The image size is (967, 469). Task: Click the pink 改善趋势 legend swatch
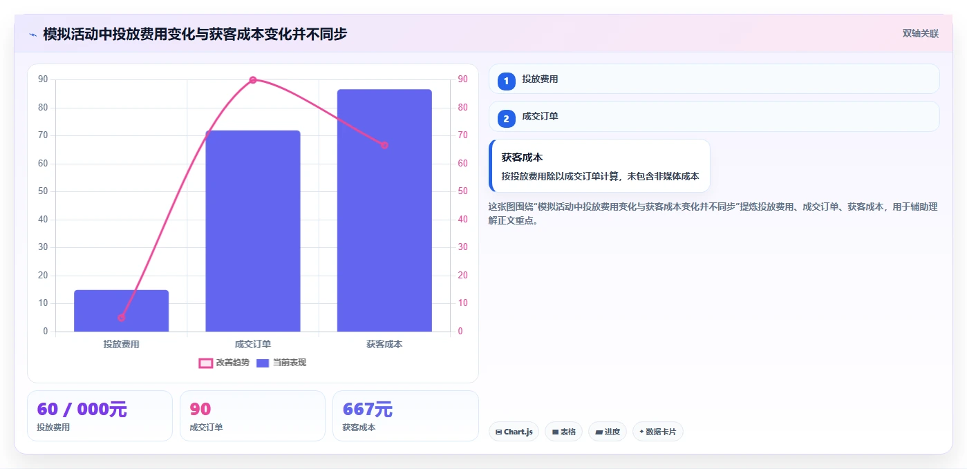[206, 363]
